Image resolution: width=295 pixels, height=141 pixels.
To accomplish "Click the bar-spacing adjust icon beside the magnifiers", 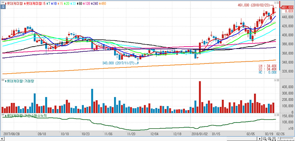I will (274, 139).
